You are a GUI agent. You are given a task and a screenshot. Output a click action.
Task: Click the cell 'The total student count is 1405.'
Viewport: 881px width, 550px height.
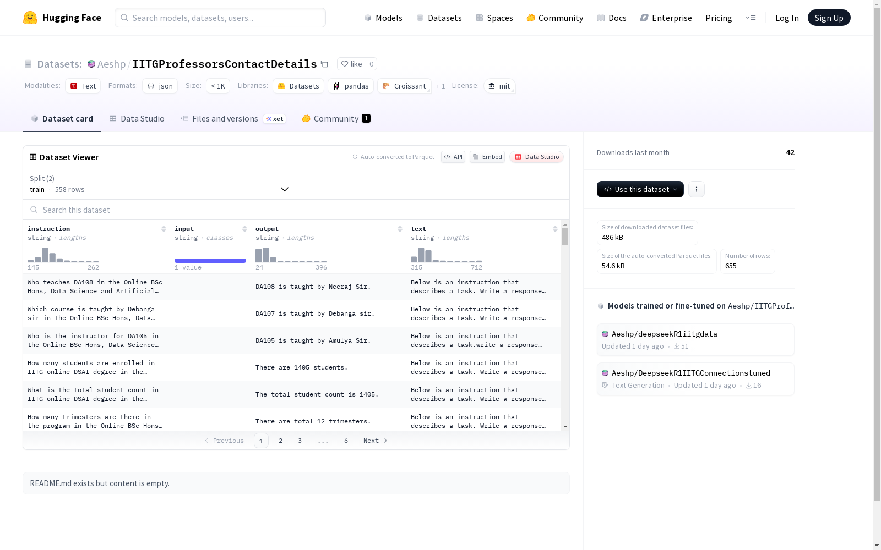(328, 394)
